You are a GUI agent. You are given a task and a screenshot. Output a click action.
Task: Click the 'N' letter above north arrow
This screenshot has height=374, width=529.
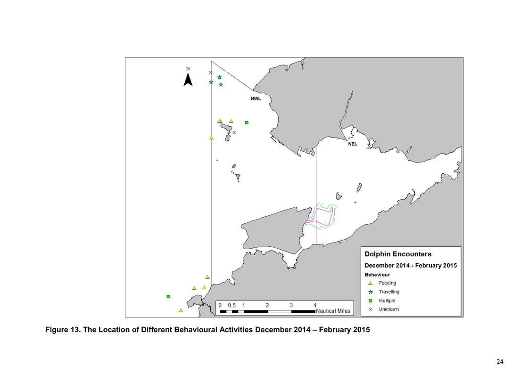pos(188,69)
